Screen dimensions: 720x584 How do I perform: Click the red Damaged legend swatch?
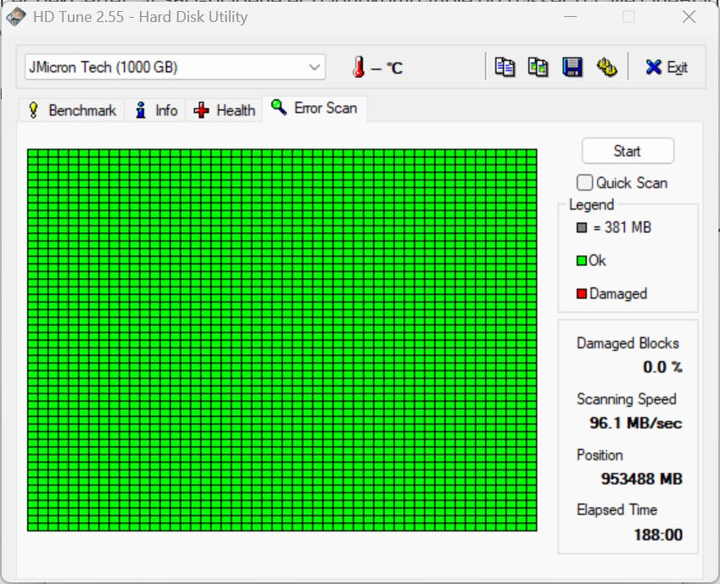coord(581,293)
